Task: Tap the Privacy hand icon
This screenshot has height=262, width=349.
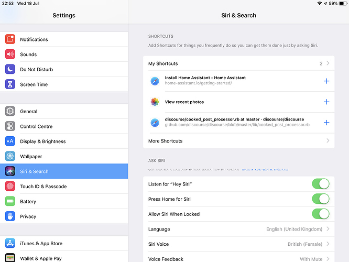Action: (x=10, y=216)
